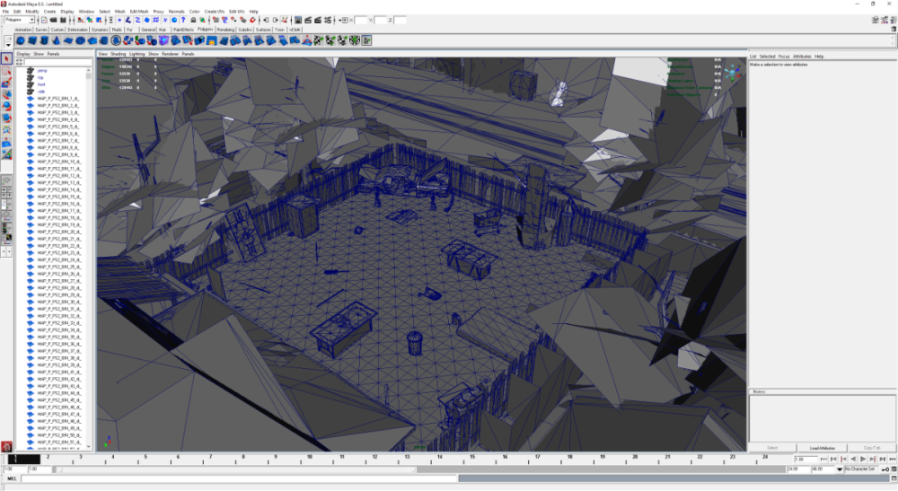898x491 pixels.
Task: Click frame 12 on the time slider
Action: tap(374, 459)
